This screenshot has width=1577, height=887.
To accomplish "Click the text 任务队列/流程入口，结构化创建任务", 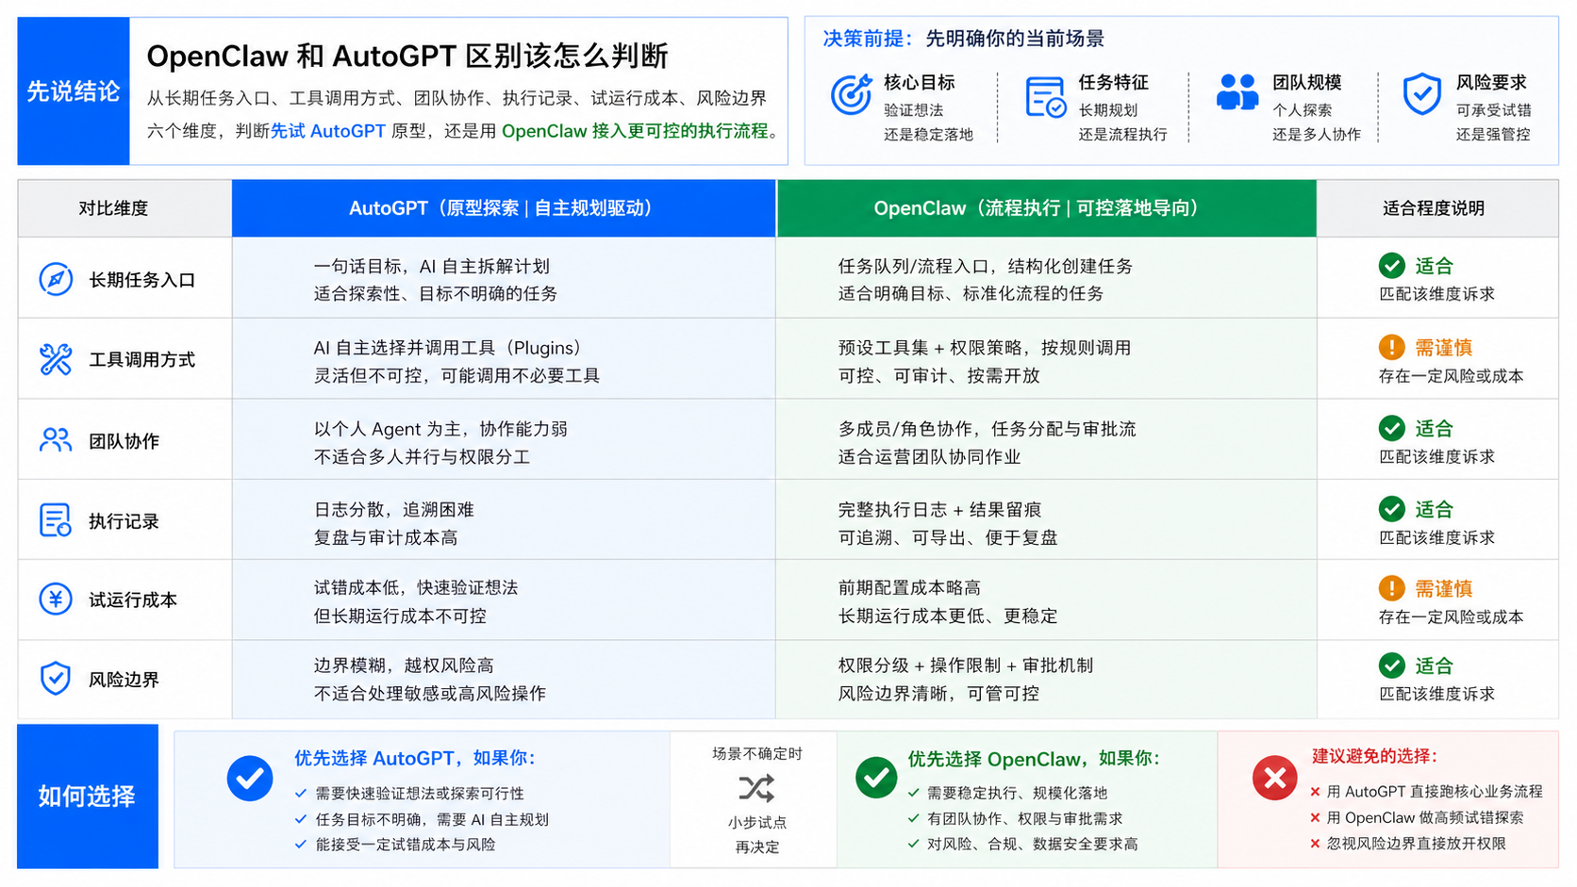I will point(986,267).
